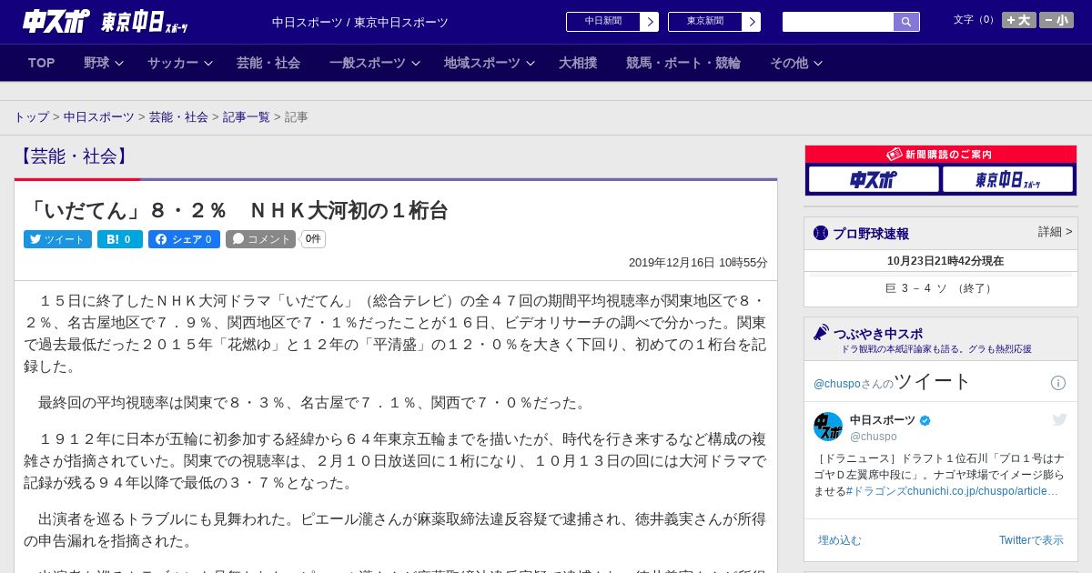Share the article on Facebook via シェア

(184, 239)
